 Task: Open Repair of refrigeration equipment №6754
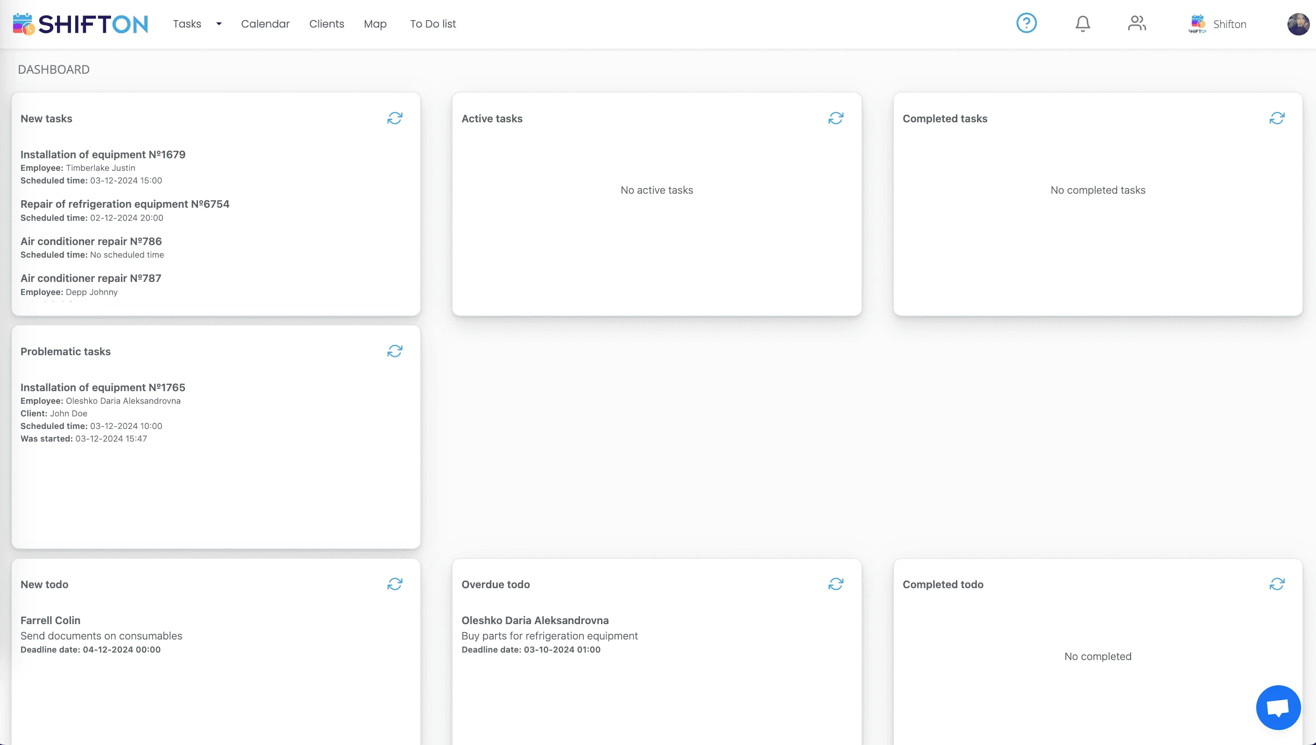pyautogui.click(x=125, y=204)
